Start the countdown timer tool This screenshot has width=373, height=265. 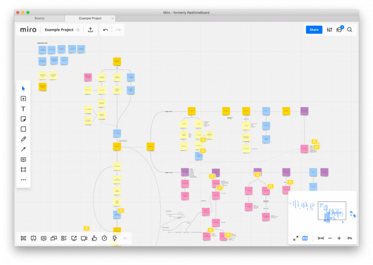pos(104,238)
